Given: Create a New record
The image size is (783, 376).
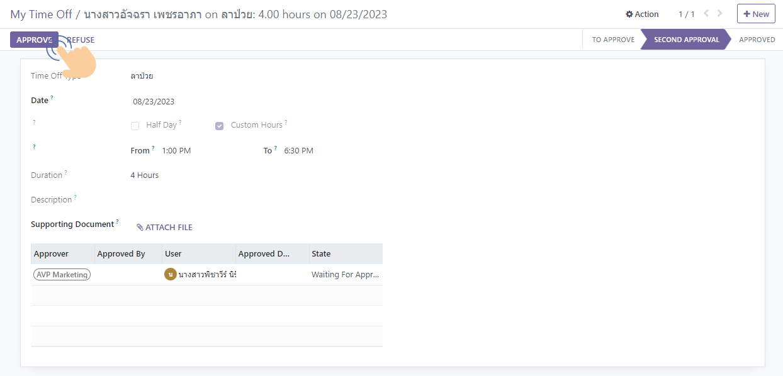Looking at the screenshot, I should [x=756, y=14].
